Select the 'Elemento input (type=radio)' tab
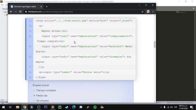Image resolution: width=196 pixels, height=110 pixels. [25, 7]
